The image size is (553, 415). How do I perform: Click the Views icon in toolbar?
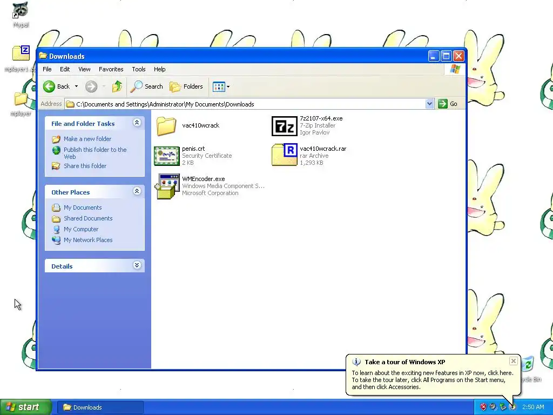[x=219, y=86]
